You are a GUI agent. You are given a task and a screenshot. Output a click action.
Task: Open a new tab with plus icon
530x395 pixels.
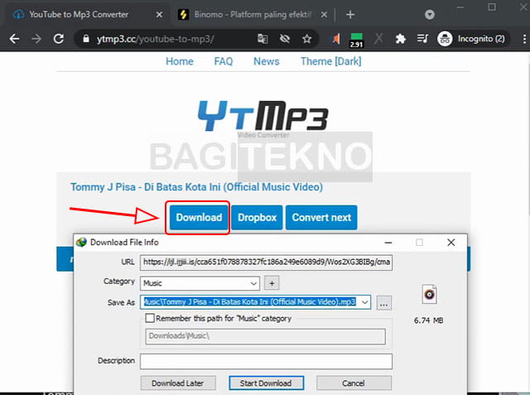350,15
